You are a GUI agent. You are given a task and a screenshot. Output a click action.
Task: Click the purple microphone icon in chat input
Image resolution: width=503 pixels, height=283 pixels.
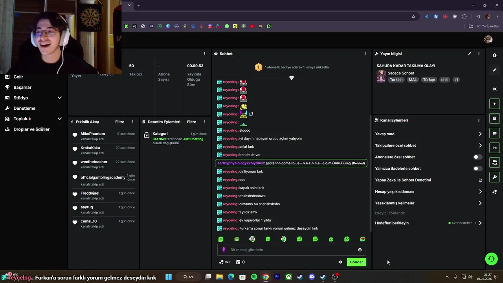click(224, 250)
